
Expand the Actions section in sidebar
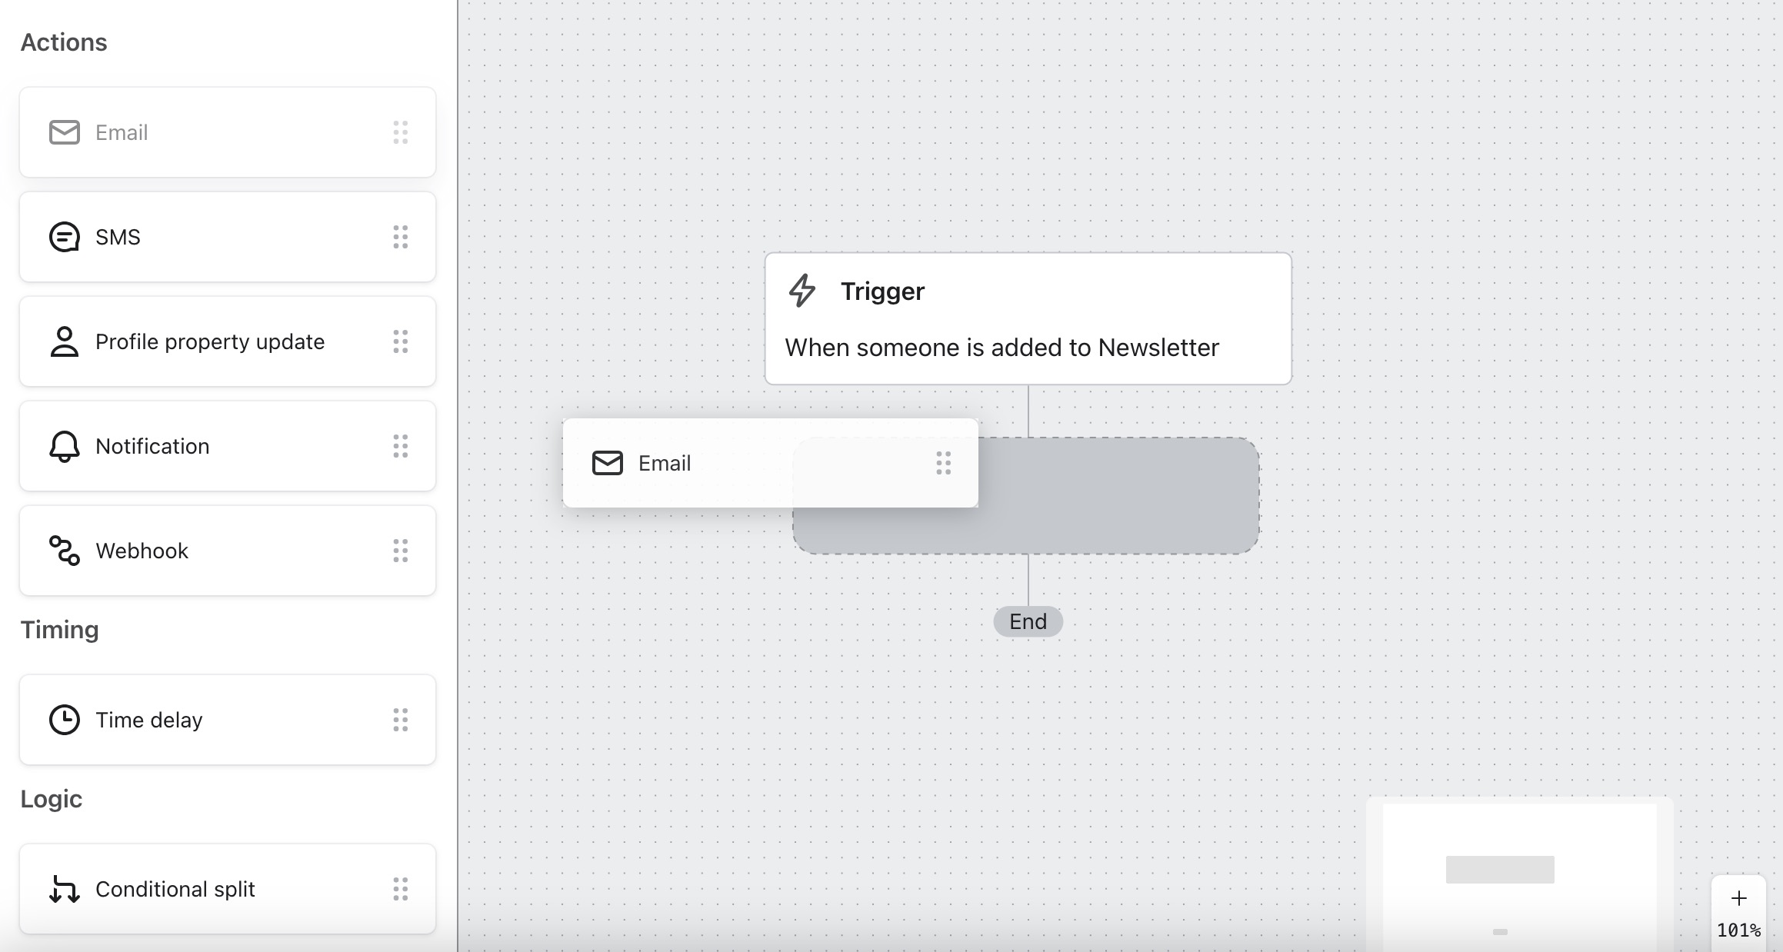tap(64, 42)
